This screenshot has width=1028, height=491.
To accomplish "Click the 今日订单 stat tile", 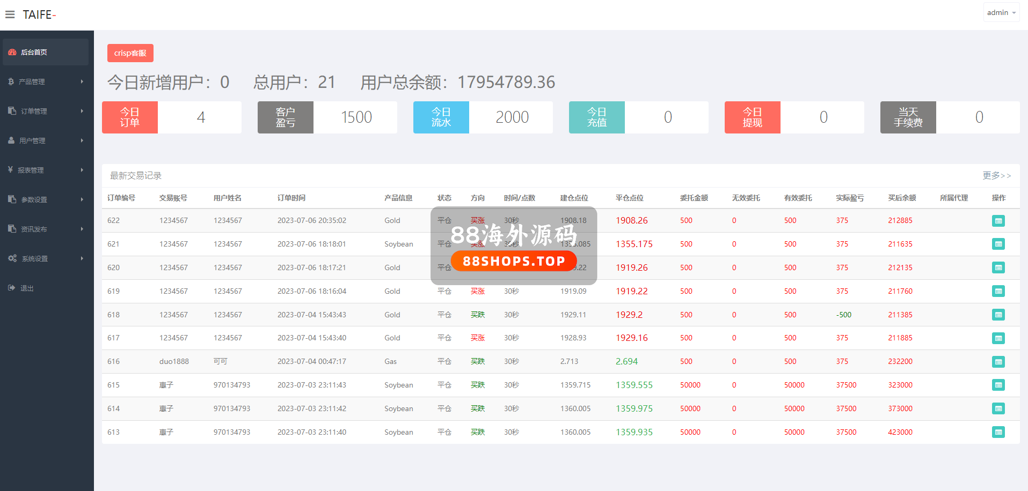I will tap(130, 117).
